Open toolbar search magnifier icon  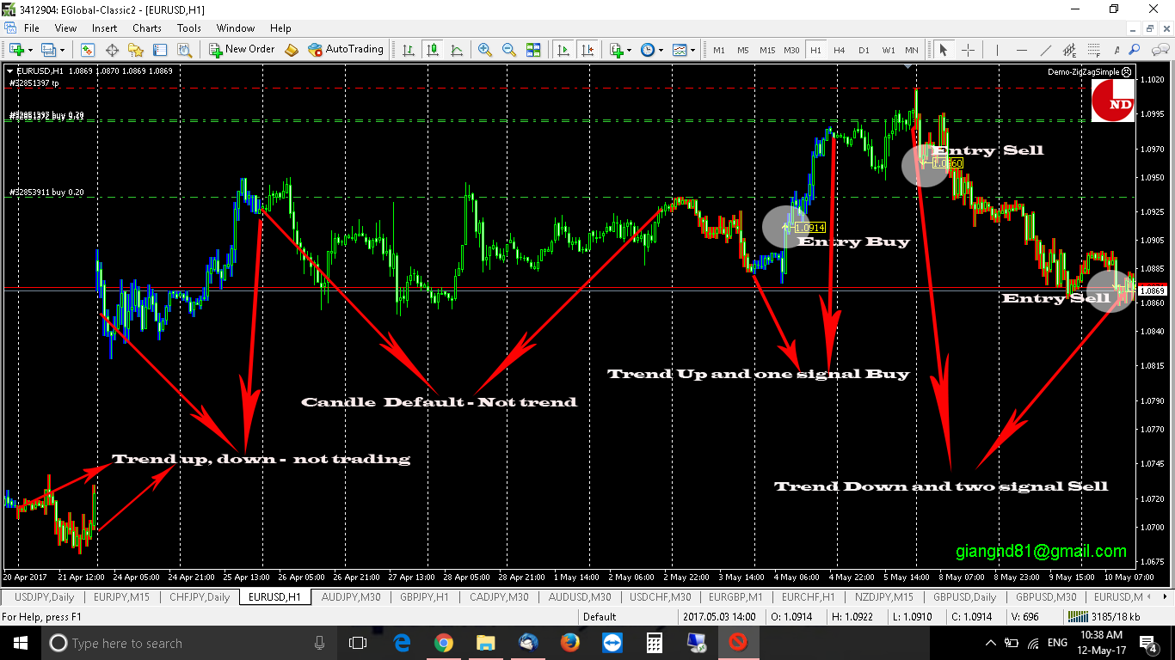1134,50
